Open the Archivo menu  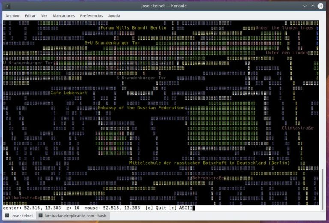[x=12, y=16]
